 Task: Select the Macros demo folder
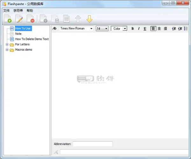(x=24, y=50)
